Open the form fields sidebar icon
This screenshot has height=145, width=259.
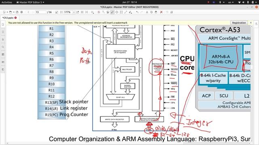(x=3, y=62)
